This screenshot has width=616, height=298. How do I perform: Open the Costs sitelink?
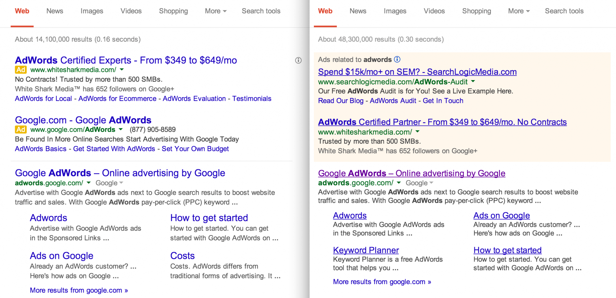coord(182,256)
